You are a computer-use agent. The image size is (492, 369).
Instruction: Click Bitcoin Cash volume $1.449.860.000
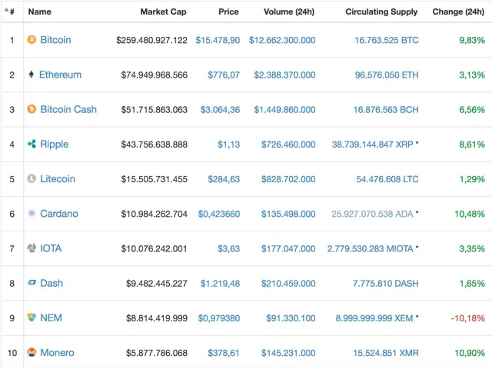[285, 110]
